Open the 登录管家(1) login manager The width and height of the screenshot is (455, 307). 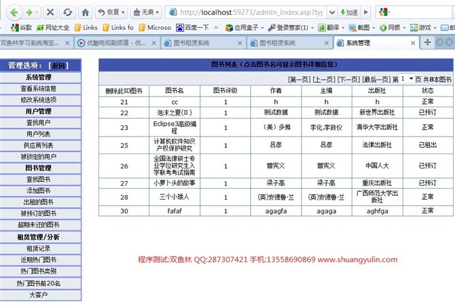click(291, 28)
